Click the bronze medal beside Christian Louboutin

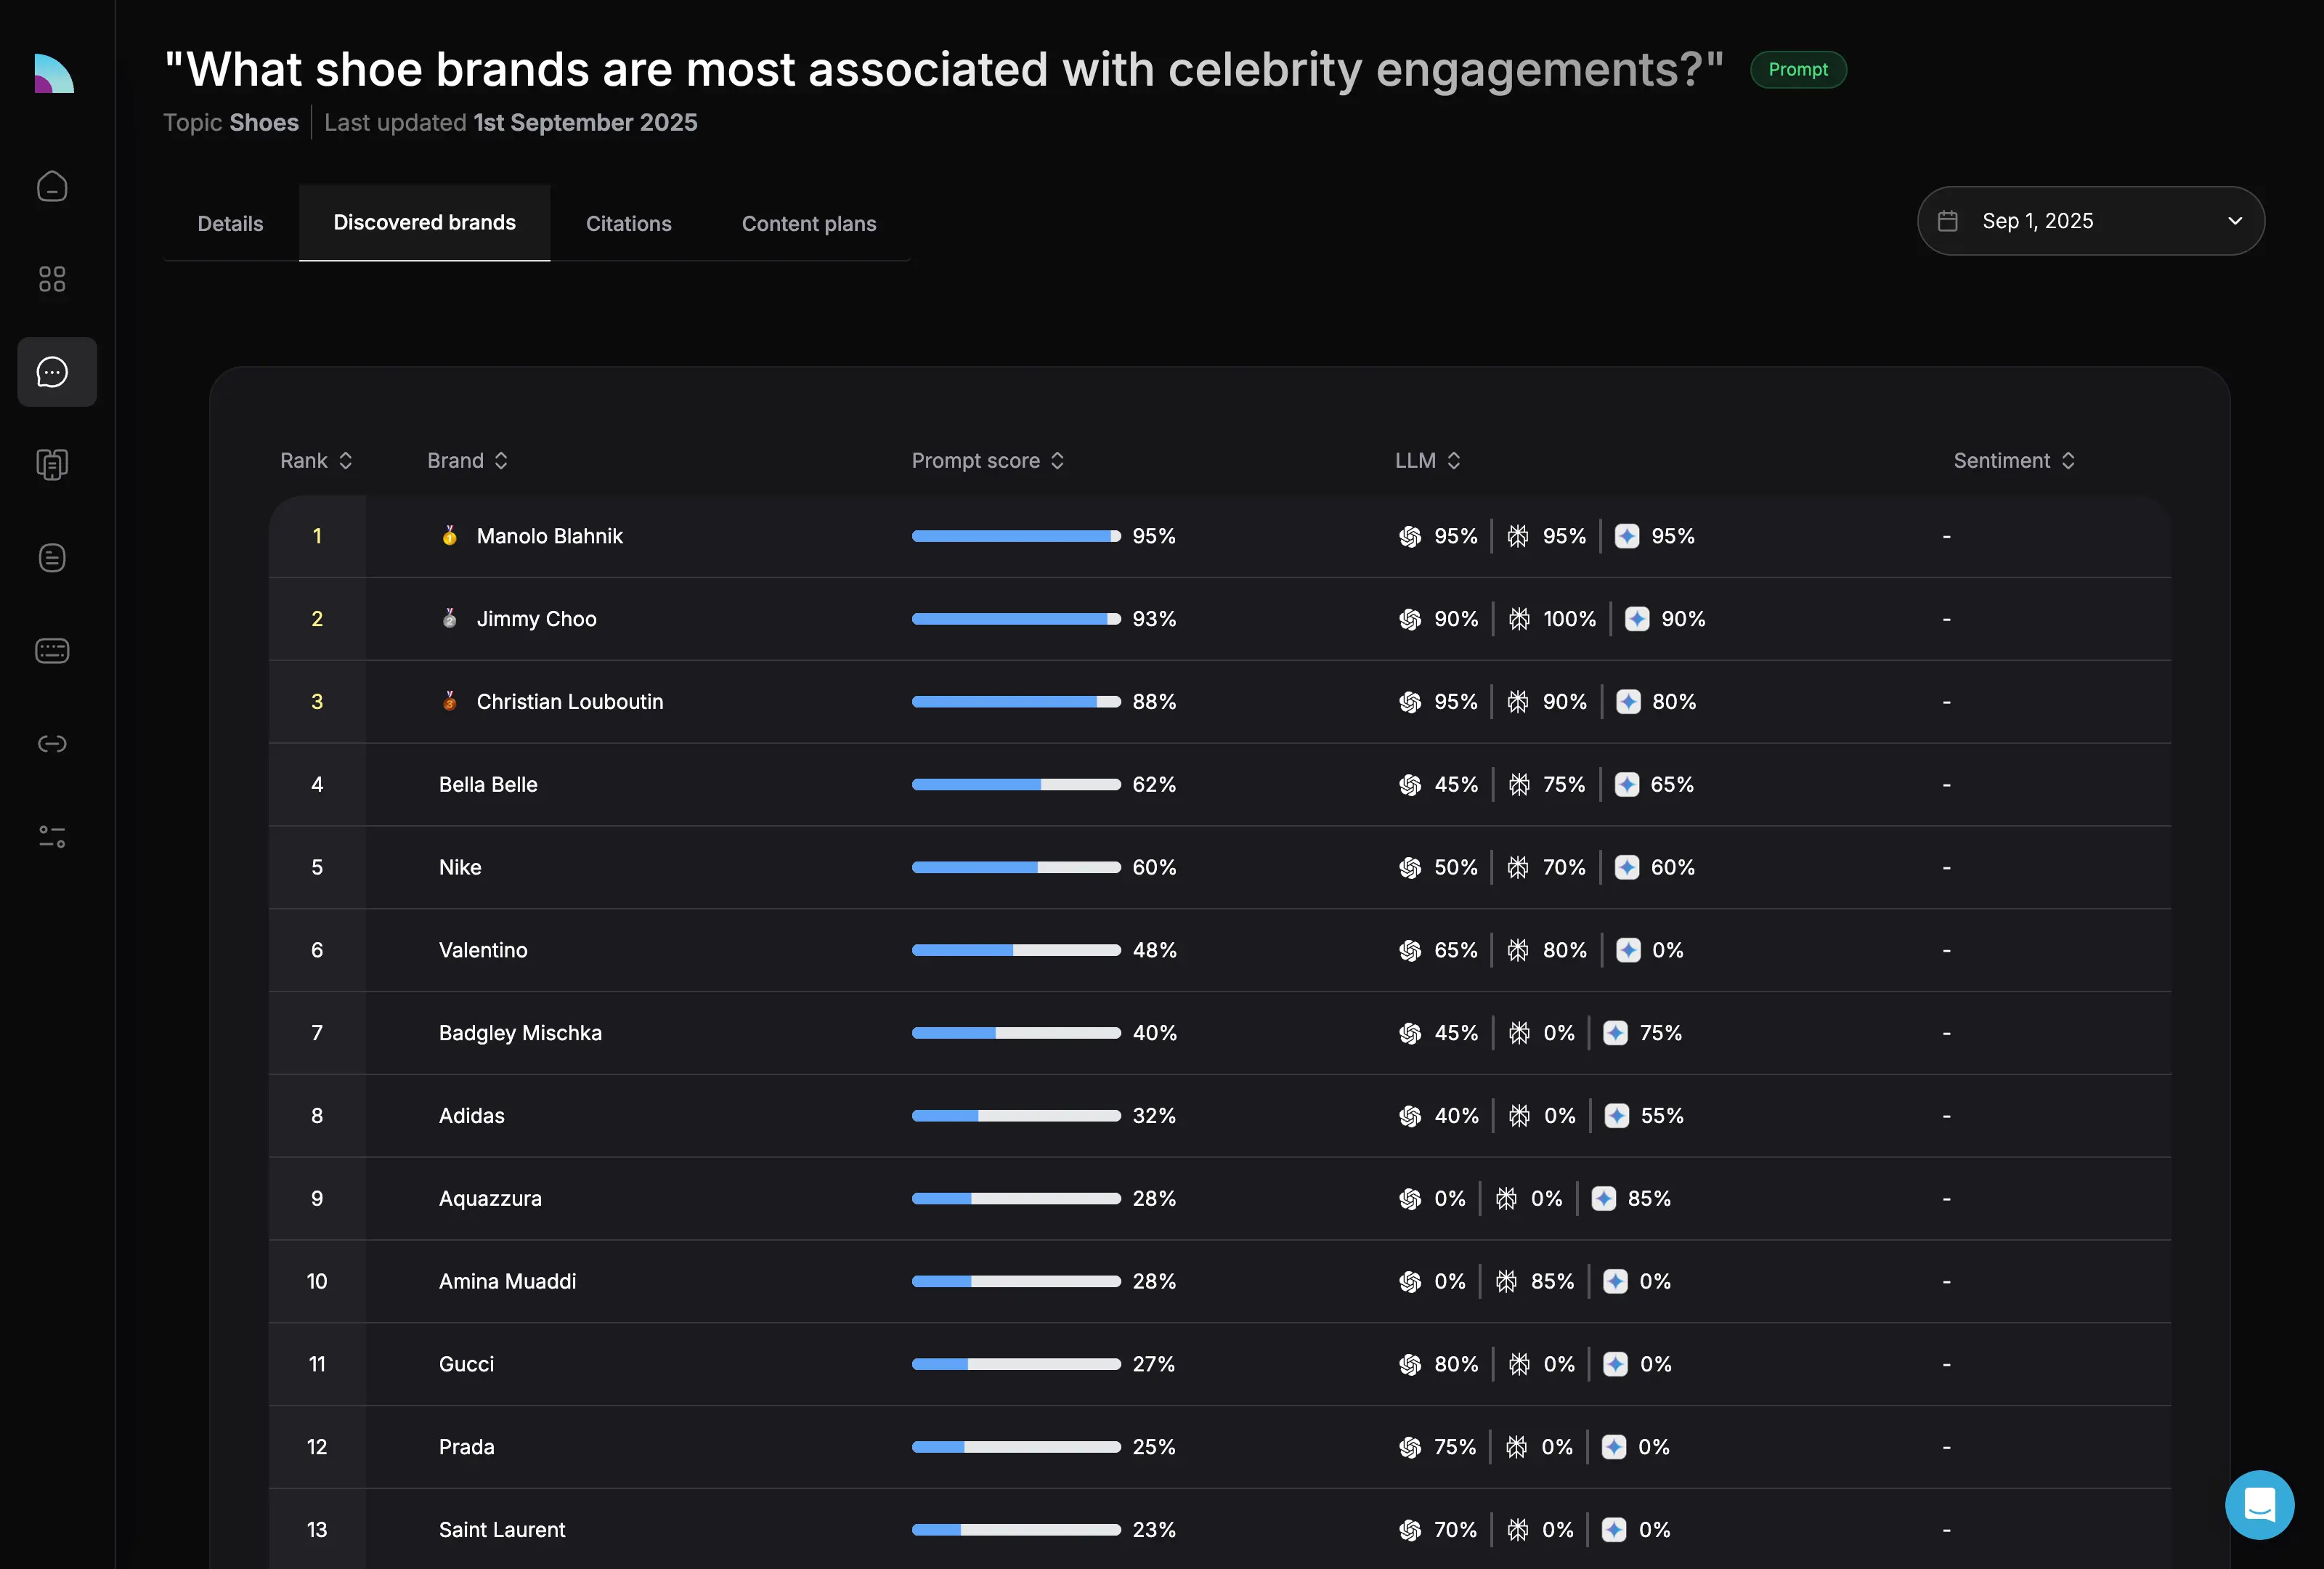[450, 701]
